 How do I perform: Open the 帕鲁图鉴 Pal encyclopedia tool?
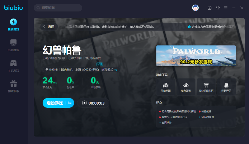(186, 87)
